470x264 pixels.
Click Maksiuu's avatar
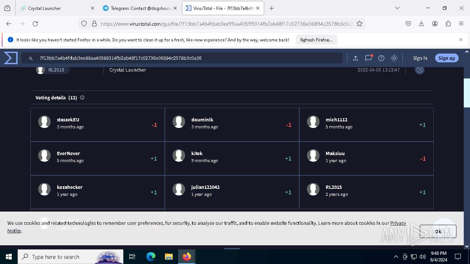click(x=313, y=155)
